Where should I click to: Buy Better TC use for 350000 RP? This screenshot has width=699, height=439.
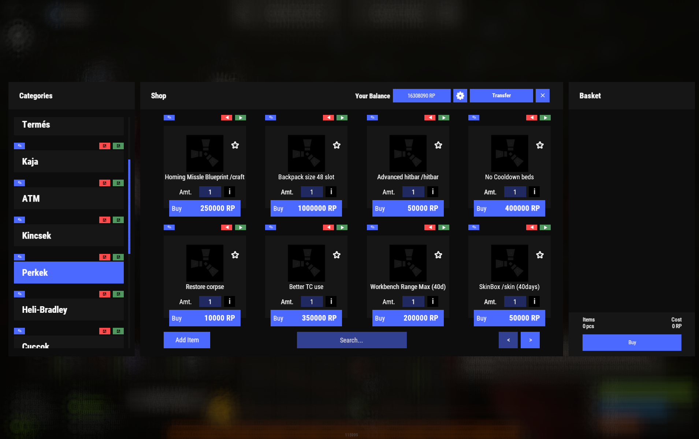306,318
